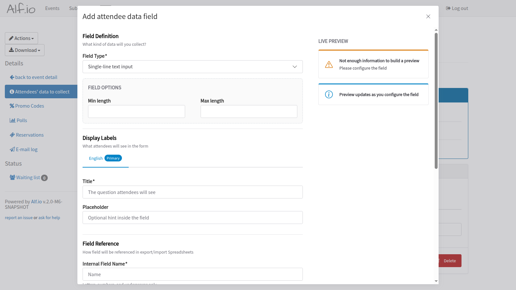Click the tags icon next to Reservations
The image size is (516, 290).
point(12,135)
